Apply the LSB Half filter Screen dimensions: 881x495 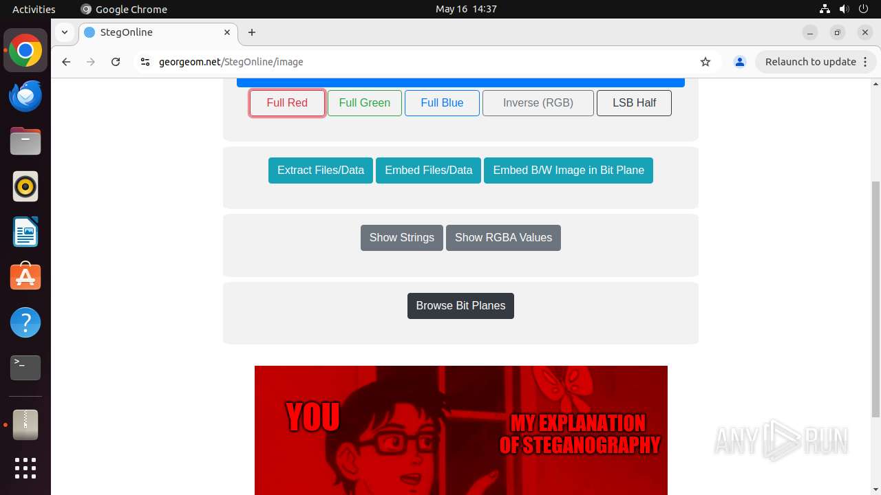pyautogui.click(x=634, y=103)
